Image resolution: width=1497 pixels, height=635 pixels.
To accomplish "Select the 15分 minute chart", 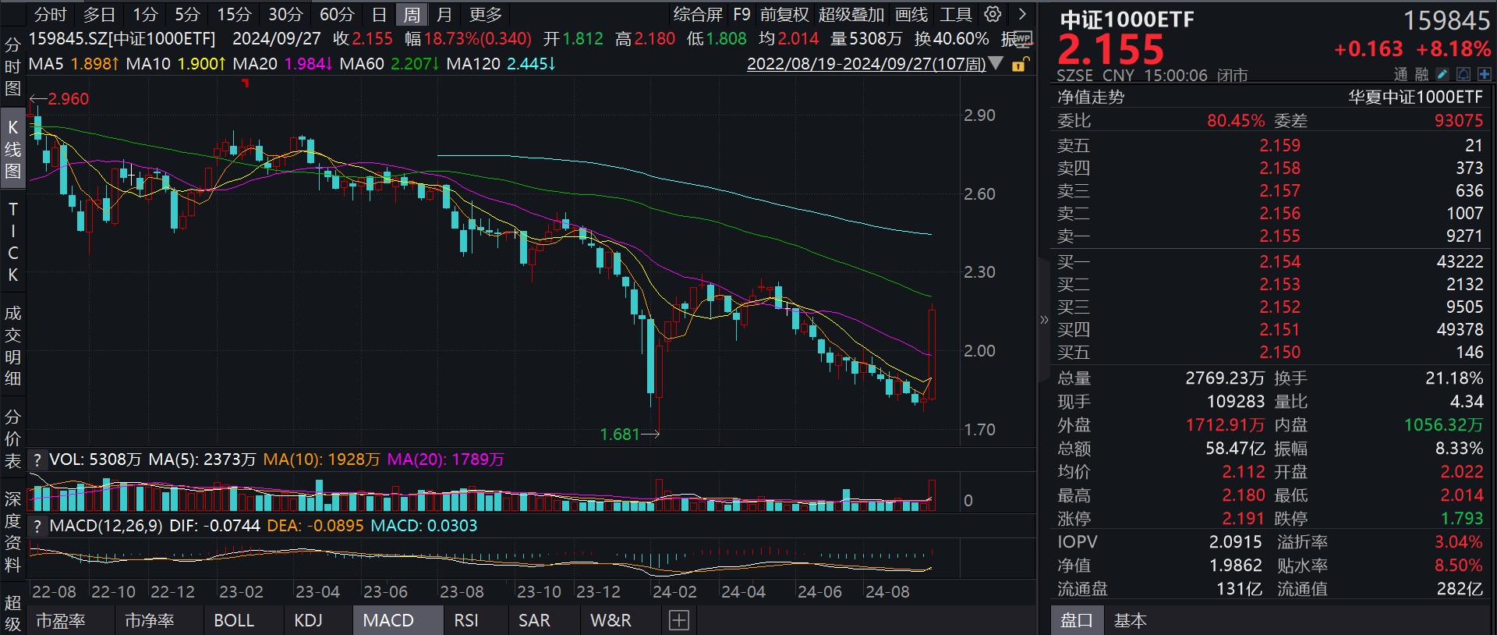I will pos(234,14).
